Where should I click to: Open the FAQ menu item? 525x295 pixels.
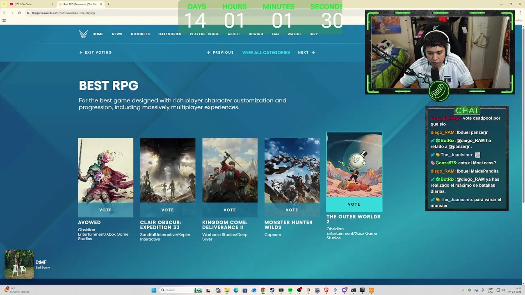pos(275,34)
